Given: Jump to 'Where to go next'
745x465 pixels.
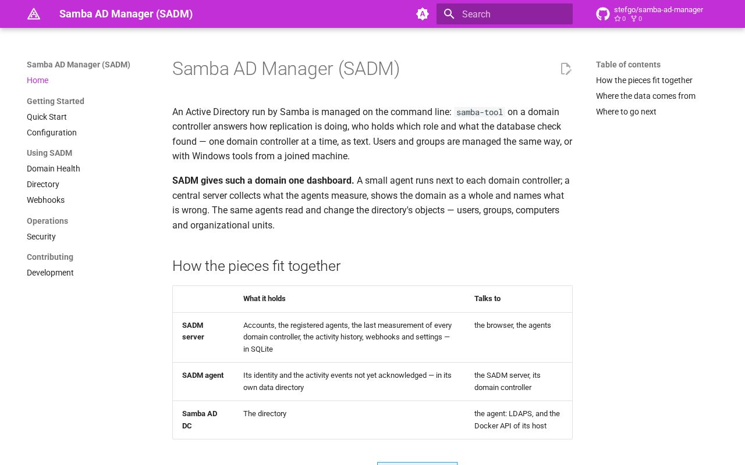Looking at the screenshot, I should click(x=626, y=112).
